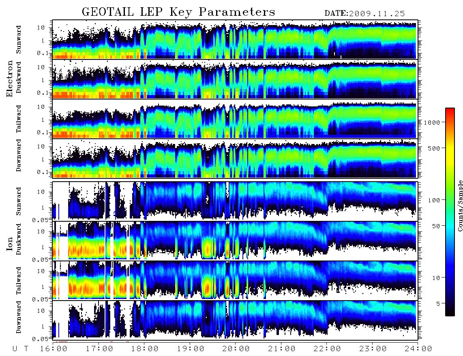Click the Counts/Sample color bar title

(460, 206)
